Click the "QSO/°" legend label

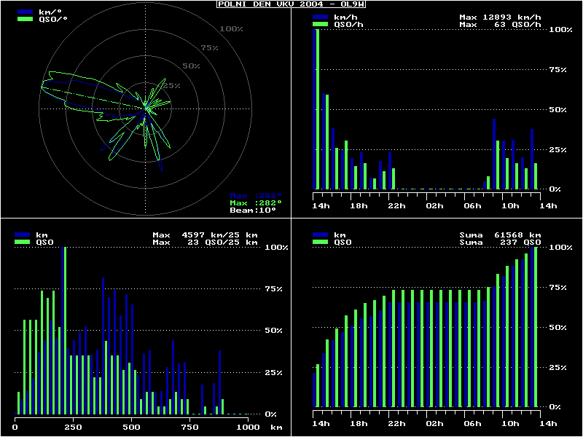(53, 20)
